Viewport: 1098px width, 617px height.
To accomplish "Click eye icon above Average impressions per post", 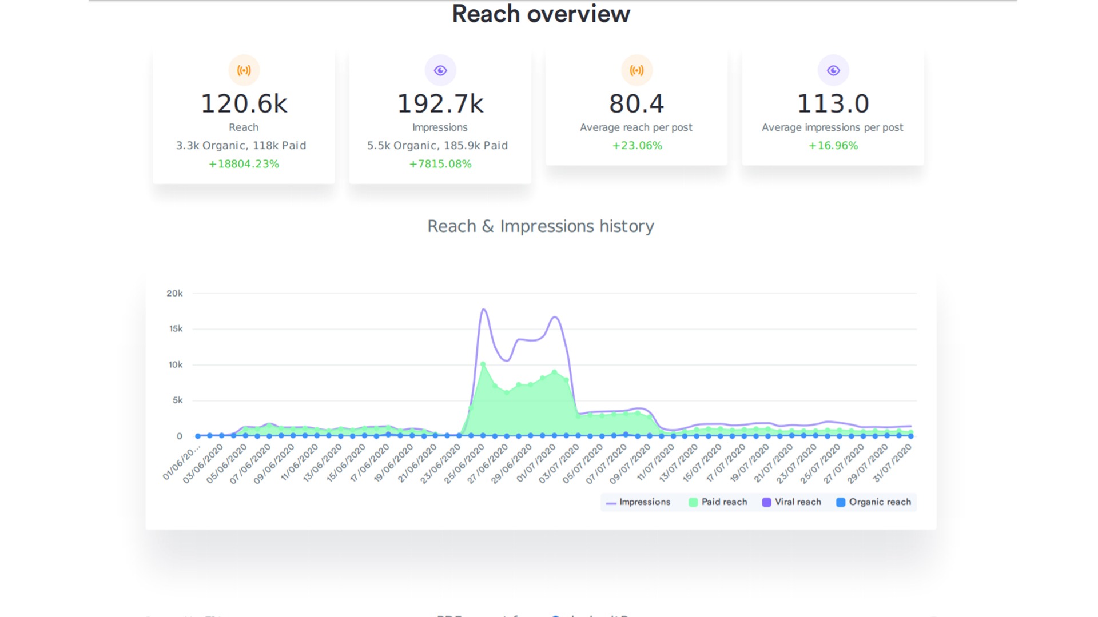I will pos(833,70).
